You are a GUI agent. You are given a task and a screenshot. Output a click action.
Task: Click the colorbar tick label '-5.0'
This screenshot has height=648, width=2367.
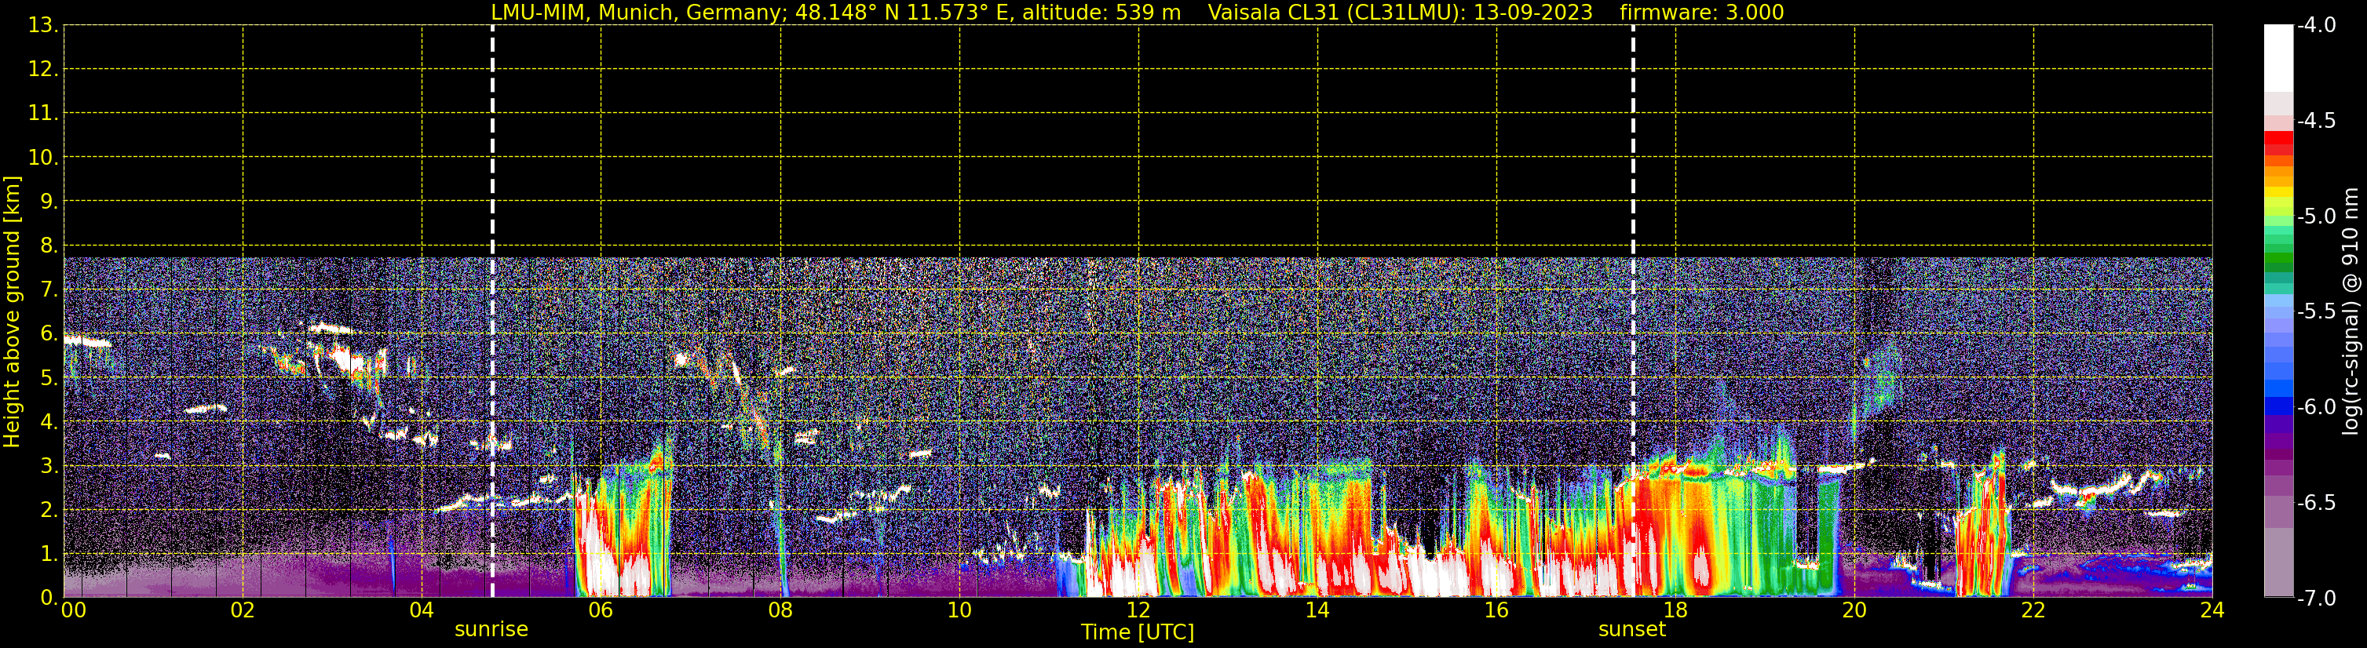click(2315, 217)
